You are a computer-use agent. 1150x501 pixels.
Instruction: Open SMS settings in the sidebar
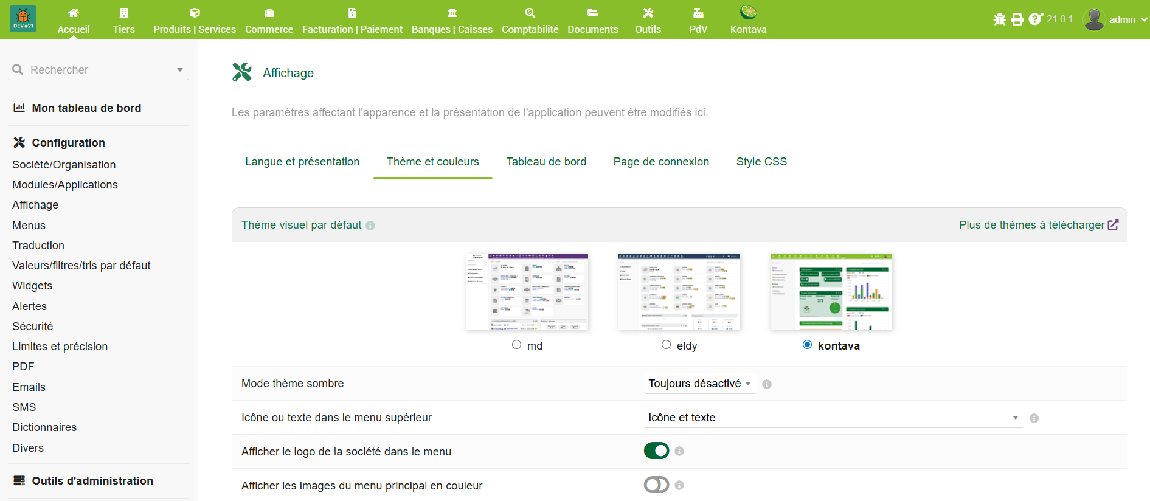click(x=24, y=407)
